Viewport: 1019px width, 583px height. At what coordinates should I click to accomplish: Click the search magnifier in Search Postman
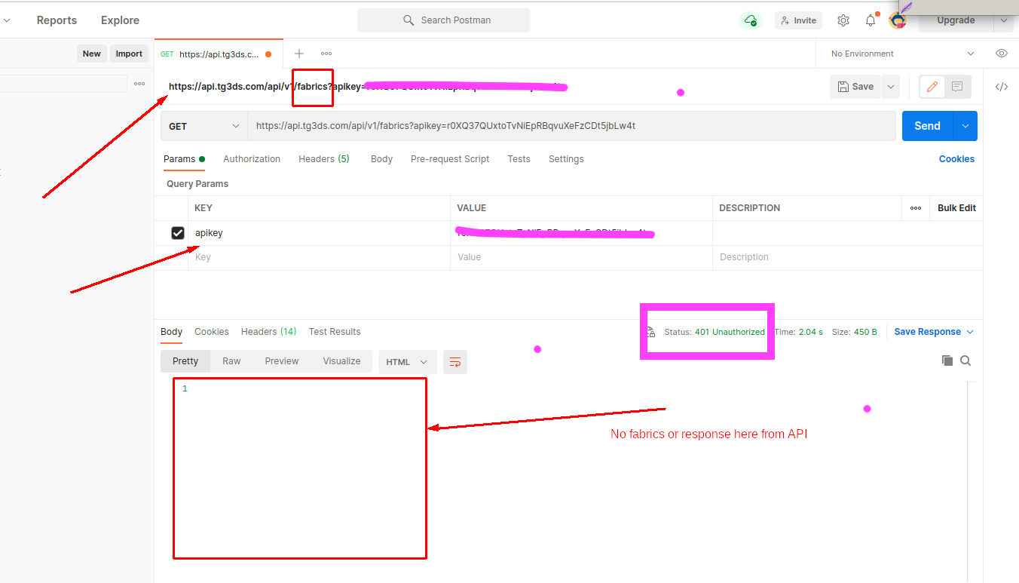coord(409,20)
